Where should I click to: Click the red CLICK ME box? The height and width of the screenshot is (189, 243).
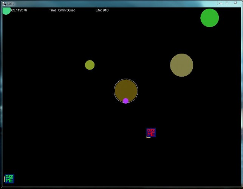151,132
